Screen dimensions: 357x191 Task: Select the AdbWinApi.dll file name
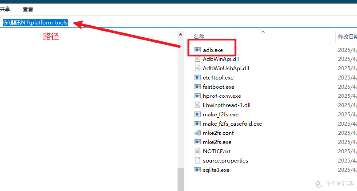(x=221, y=59)
